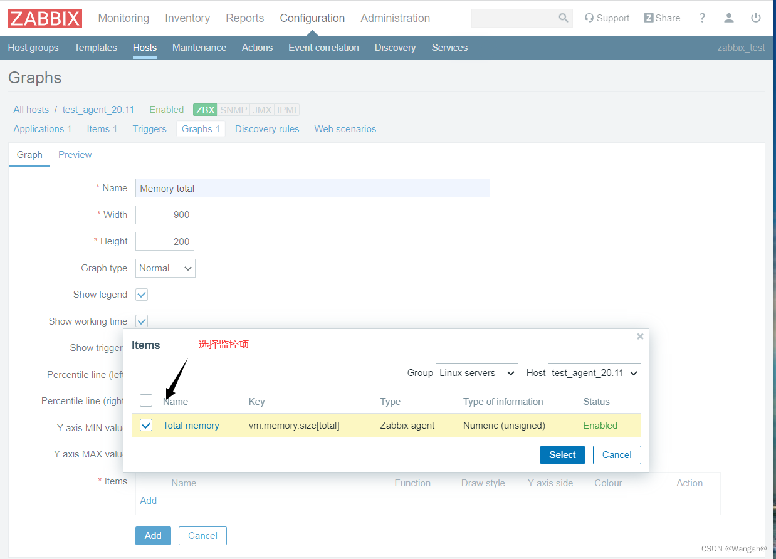Viewport: 776px width, 559px height.
Task: Click the ZBX availability badge
Action: 206,110
